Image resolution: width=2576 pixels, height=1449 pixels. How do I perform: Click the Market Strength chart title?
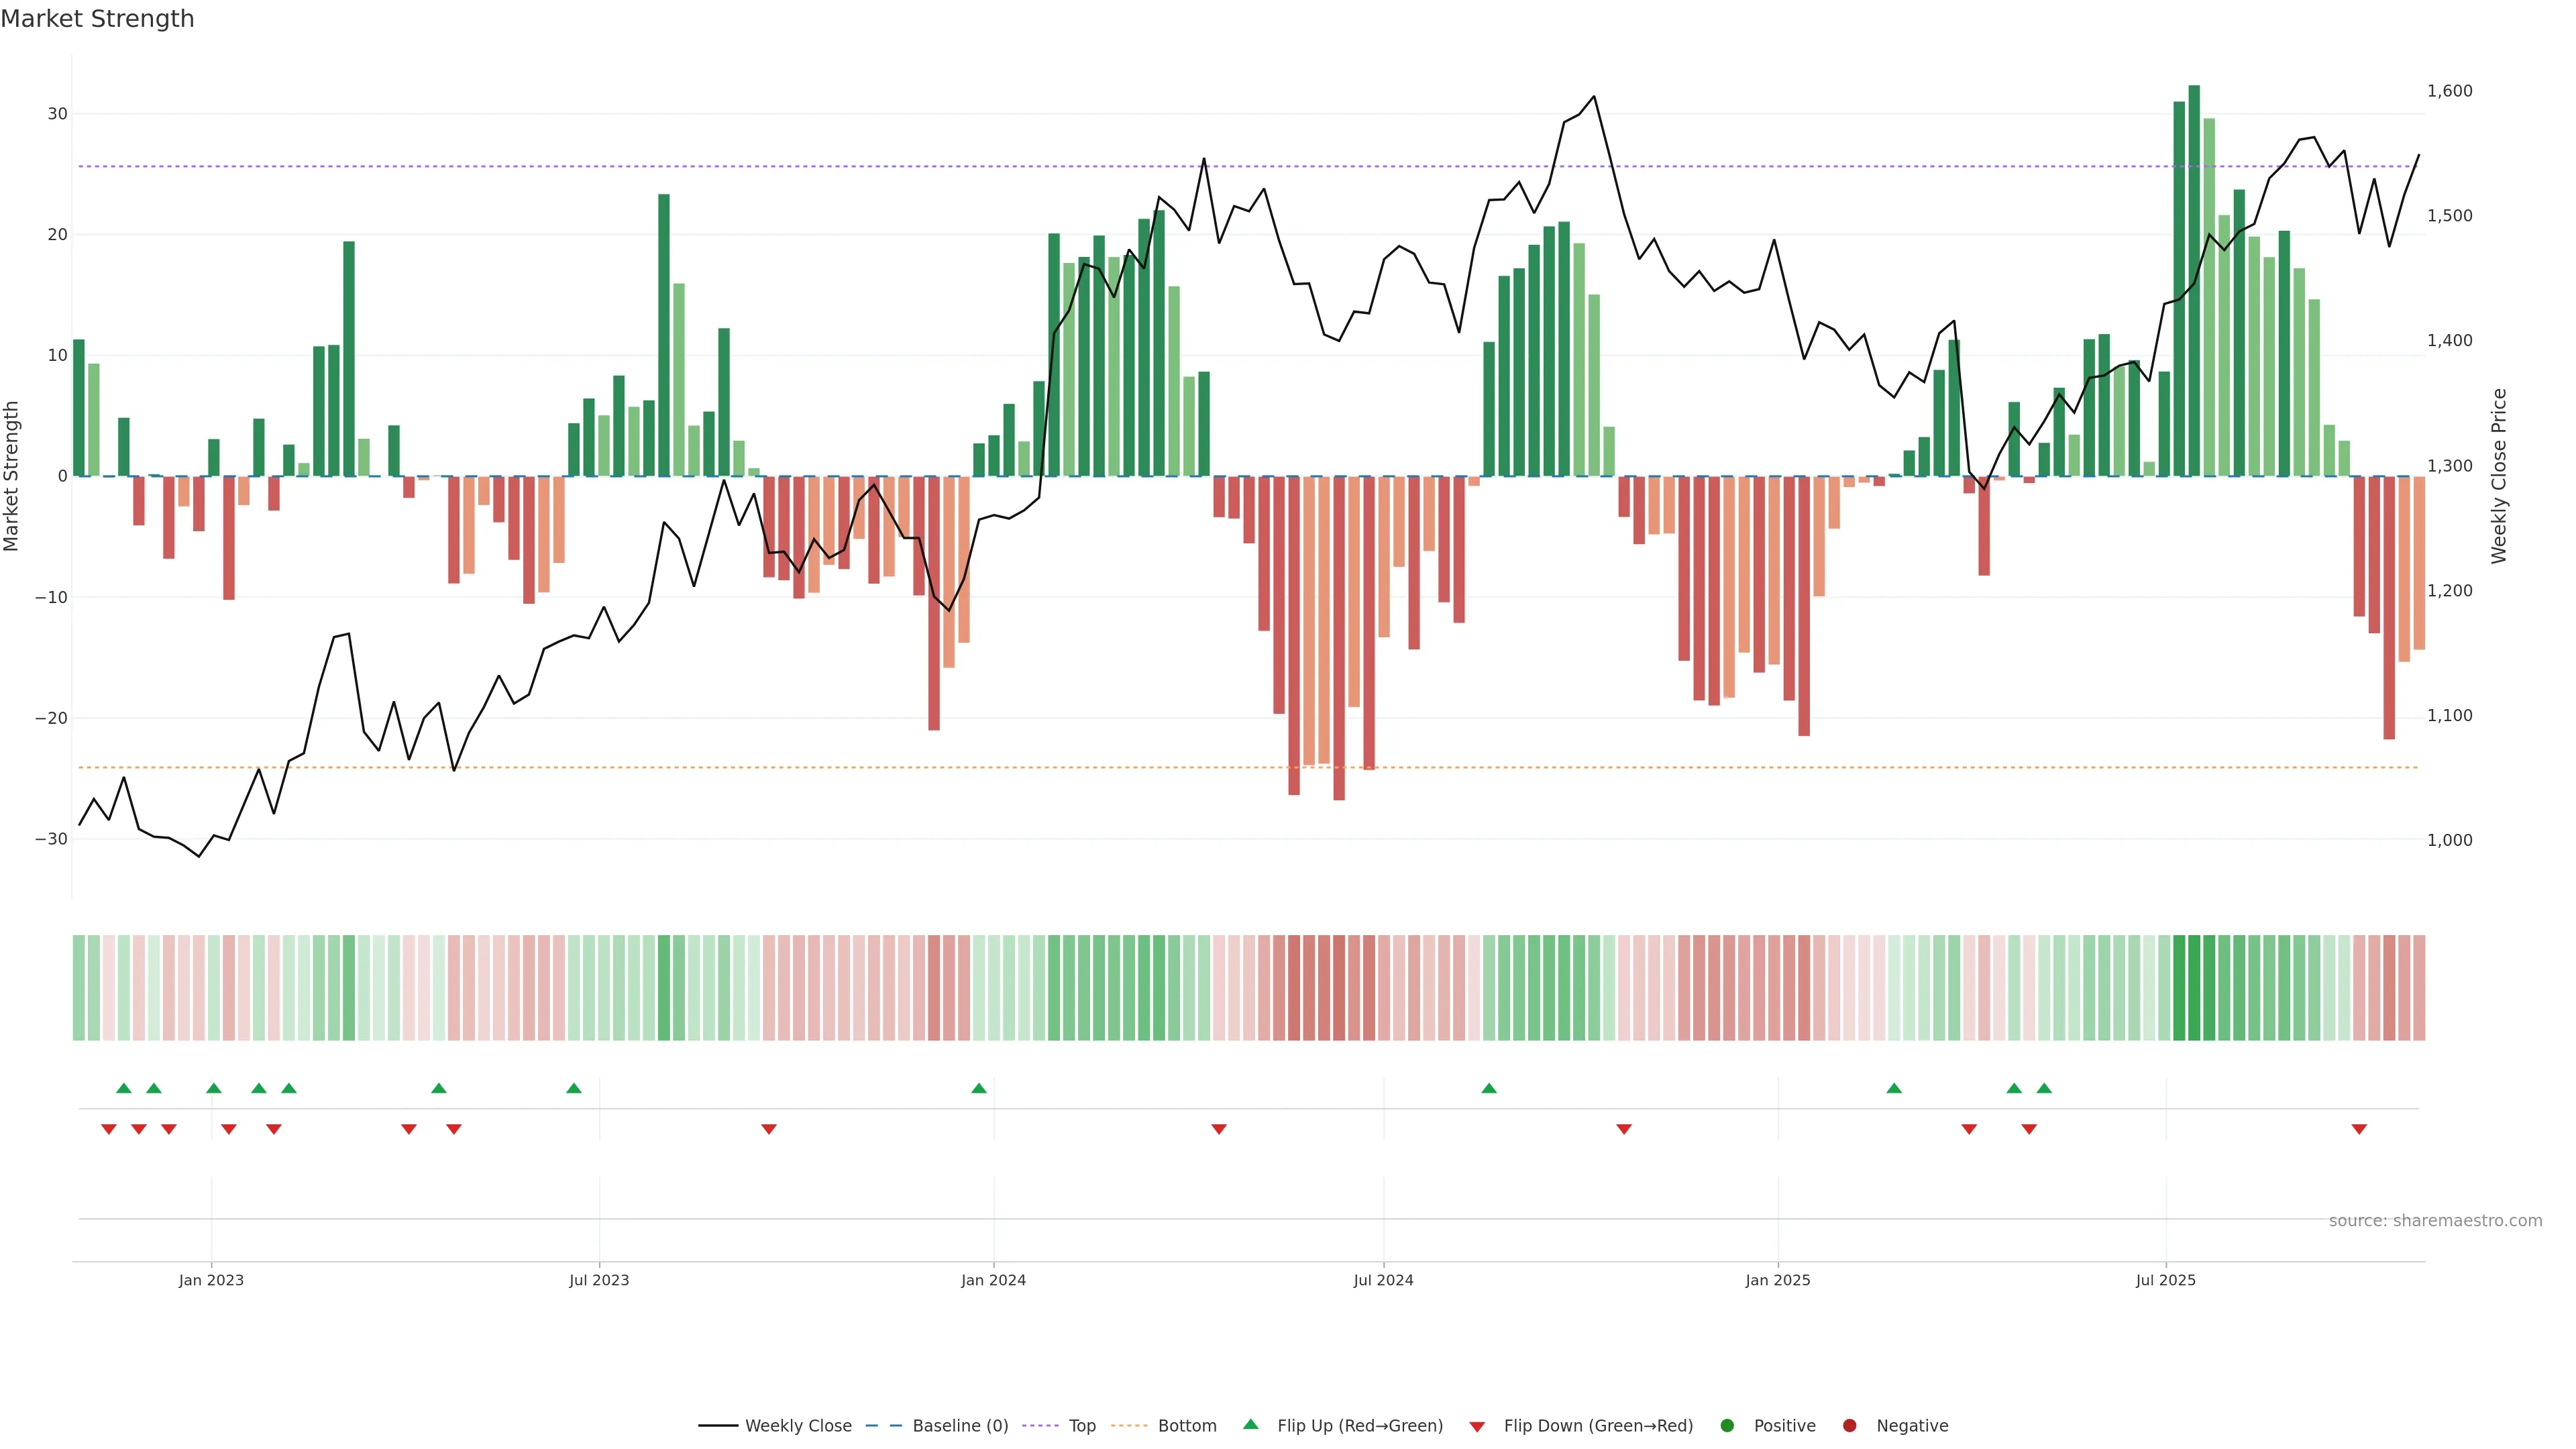pyautogui.click(x=97, y=19)
